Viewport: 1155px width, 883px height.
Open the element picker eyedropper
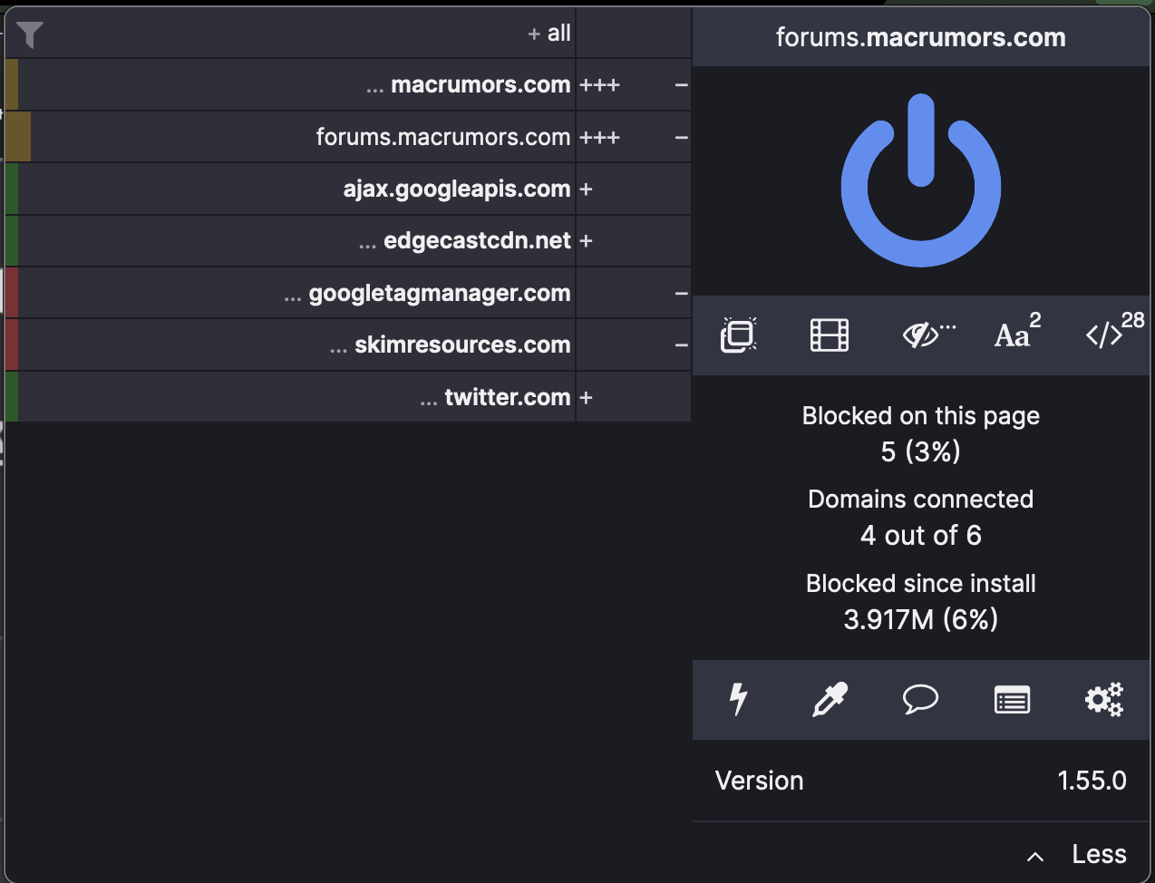pyautogui.click(x=829, y=699)
